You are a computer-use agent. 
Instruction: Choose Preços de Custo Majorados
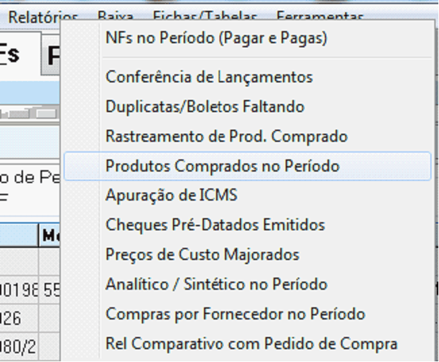point(202,255)
